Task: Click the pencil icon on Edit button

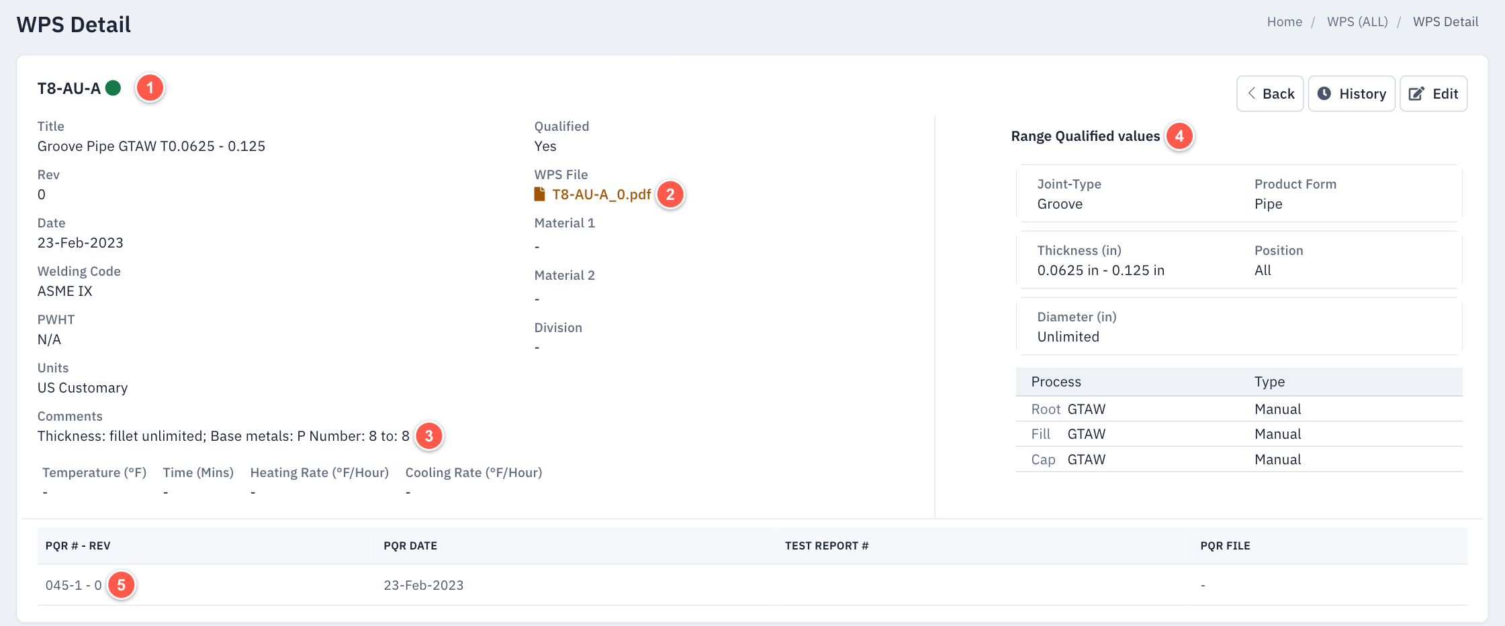Action: [1416, 94]
